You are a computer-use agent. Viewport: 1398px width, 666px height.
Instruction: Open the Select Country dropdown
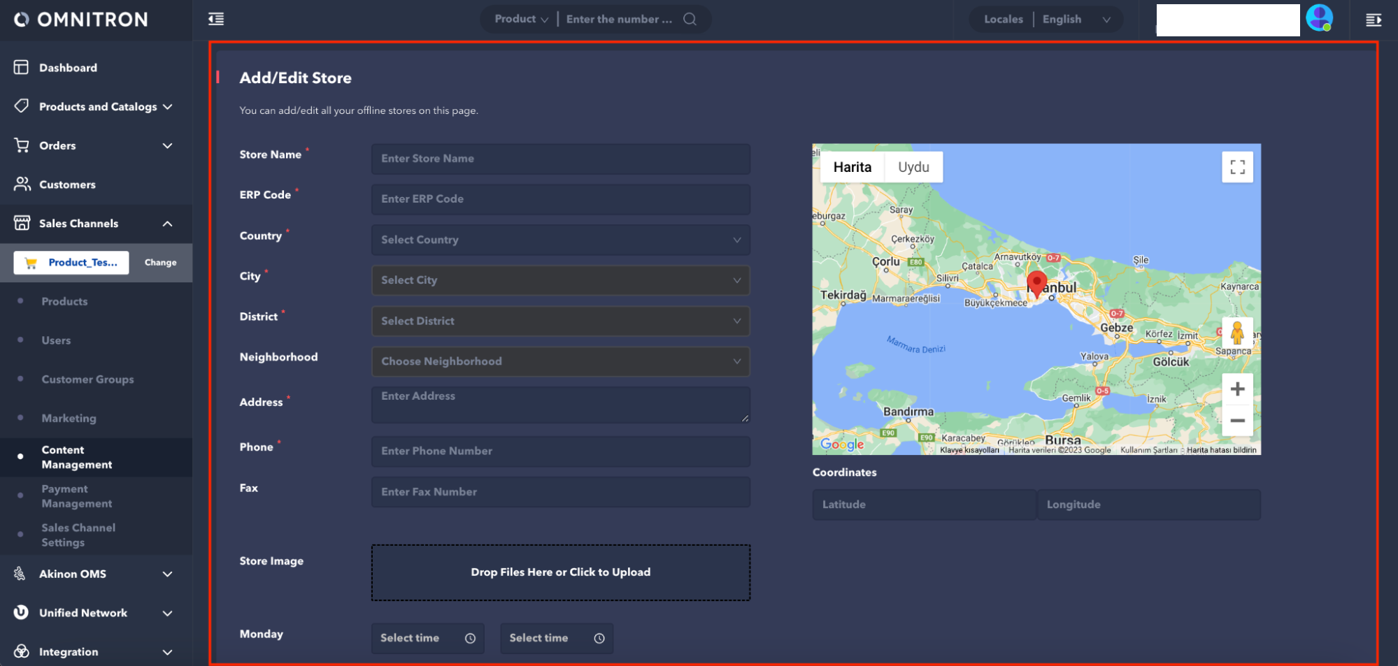point(560,240)
